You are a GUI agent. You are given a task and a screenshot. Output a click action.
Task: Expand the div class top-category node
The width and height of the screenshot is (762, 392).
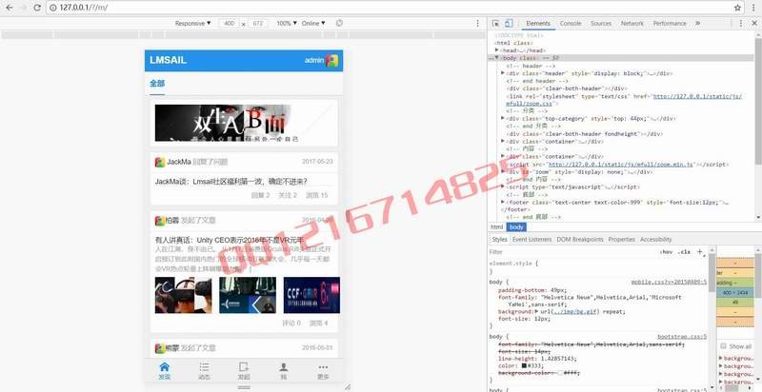(503, 118)
